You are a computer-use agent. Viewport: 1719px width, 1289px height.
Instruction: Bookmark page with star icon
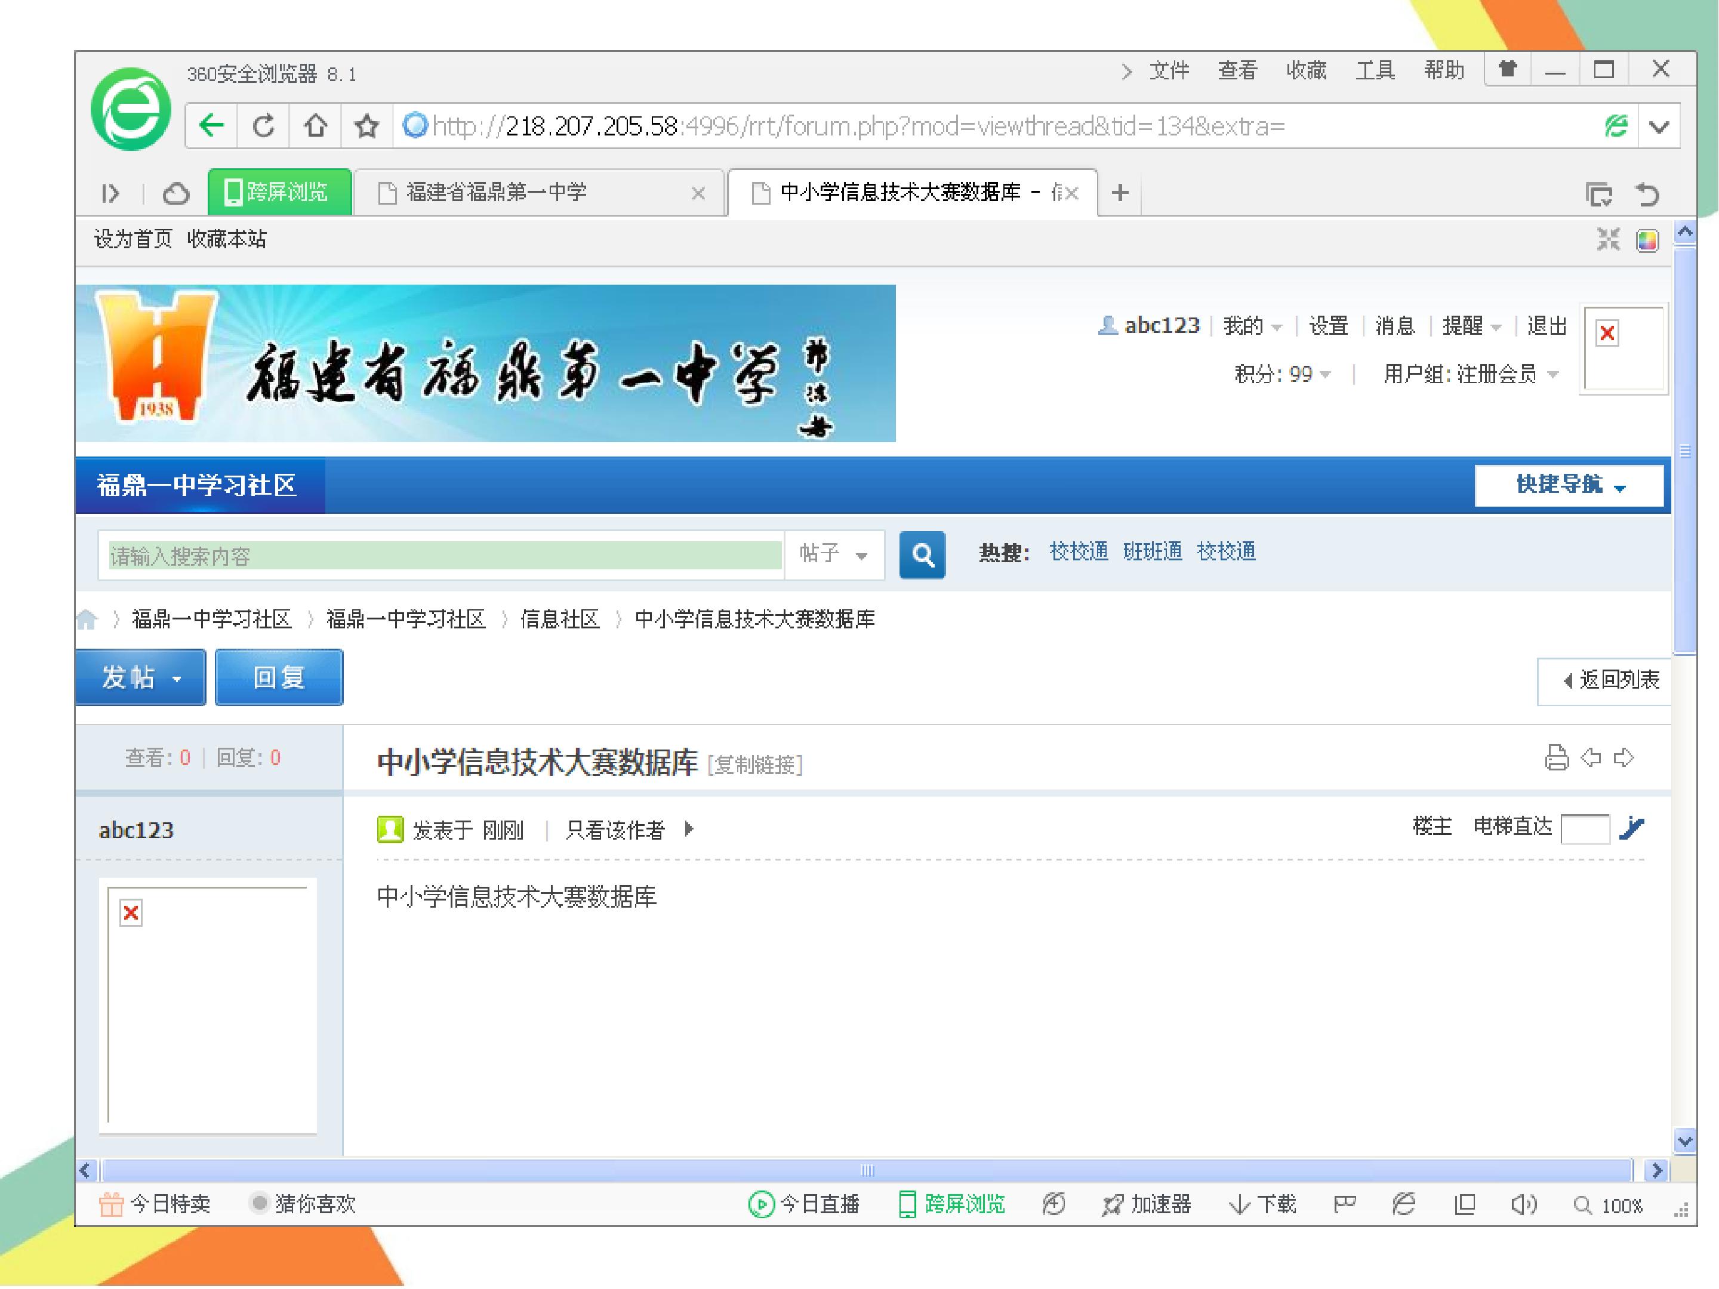tap(367, 125)
